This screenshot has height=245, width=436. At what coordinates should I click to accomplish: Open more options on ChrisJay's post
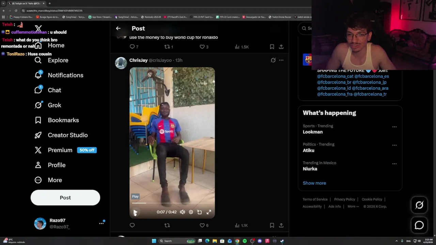pos(281,60)
